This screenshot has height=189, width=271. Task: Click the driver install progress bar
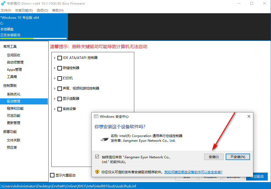(33, 38)
